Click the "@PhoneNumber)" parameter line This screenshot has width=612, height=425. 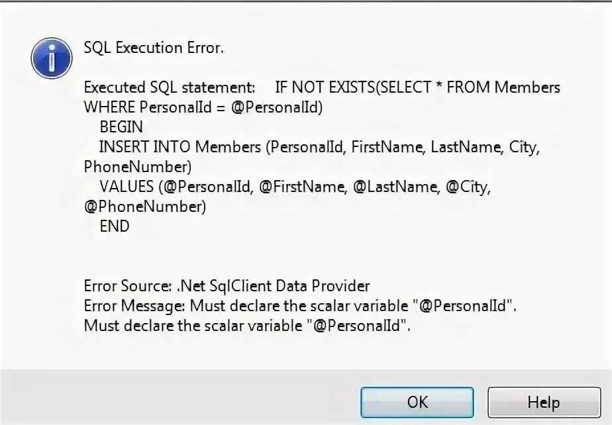point(145,207)
